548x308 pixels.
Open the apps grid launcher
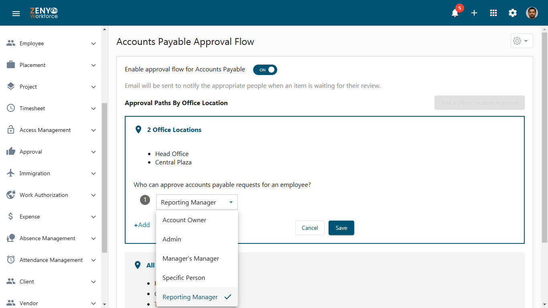coord(493,13)
